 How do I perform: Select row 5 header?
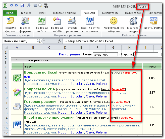[x=6, y=73]
